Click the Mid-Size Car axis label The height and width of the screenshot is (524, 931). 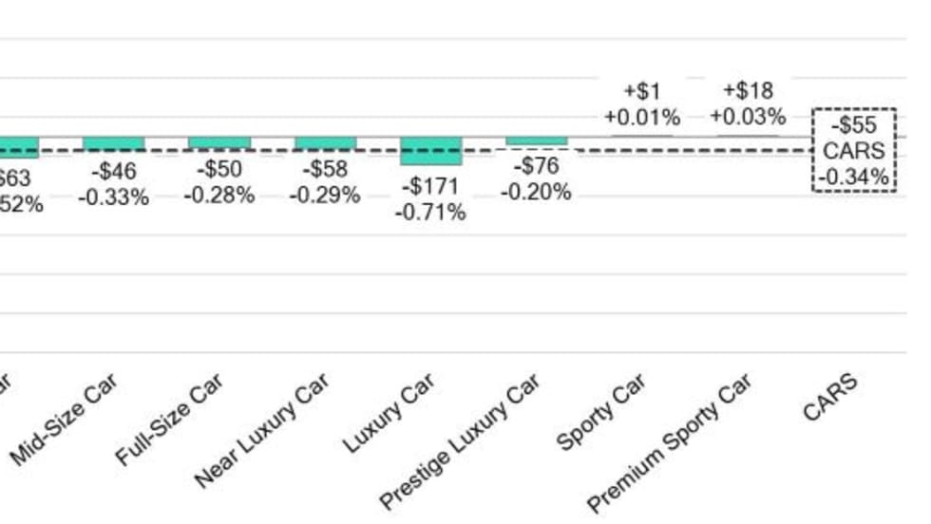(x=65, y=419)
